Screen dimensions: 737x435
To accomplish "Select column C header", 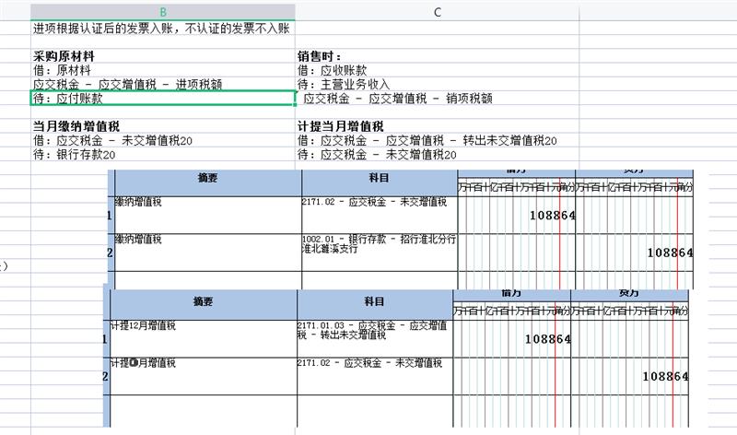I will [437, 12].
